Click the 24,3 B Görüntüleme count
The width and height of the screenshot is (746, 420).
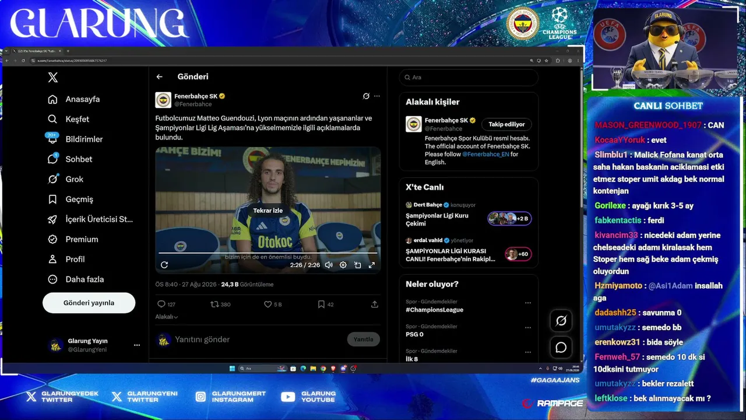tap(247, 285)
